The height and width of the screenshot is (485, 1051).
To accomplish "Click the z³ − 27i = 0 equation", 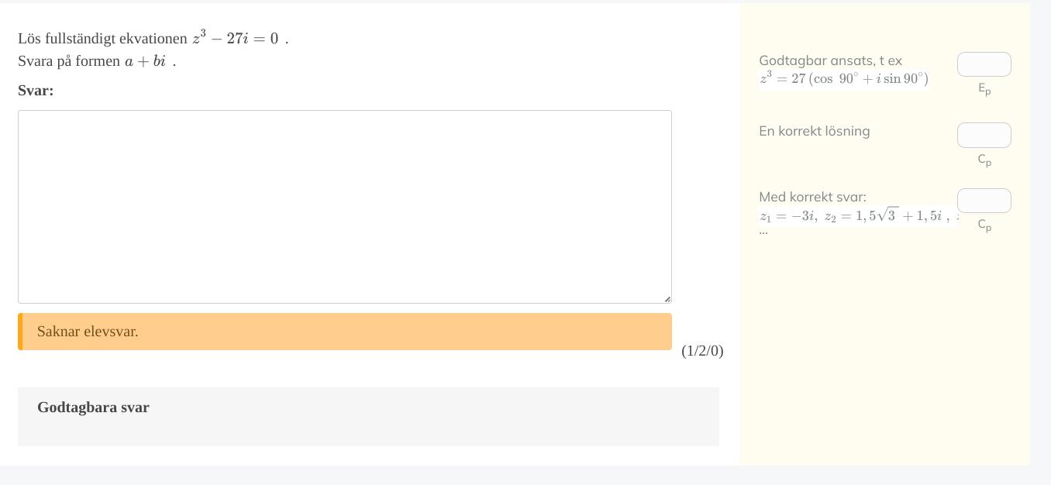I will coord(236,38).
